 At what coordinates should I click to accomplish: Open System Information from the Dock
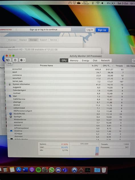pyautogui.click(x=81, y=170)
